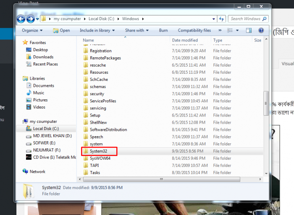Change view using the view icon
This screenshot has height=215, width=294.
tap(230, 30)
